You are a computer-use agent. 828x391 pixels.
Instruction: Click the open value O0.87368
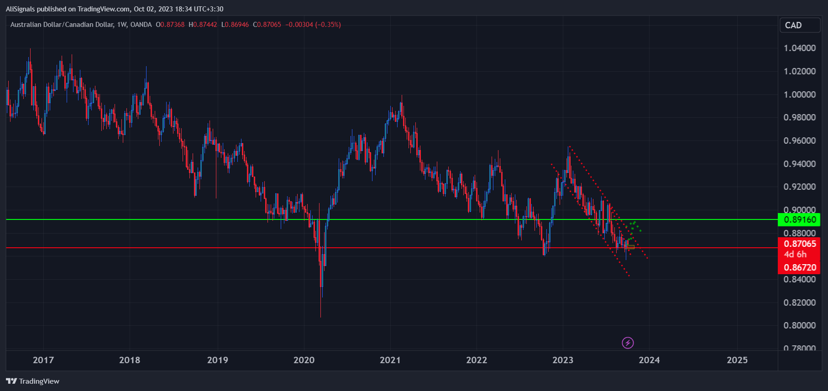[x=170, y=25]
